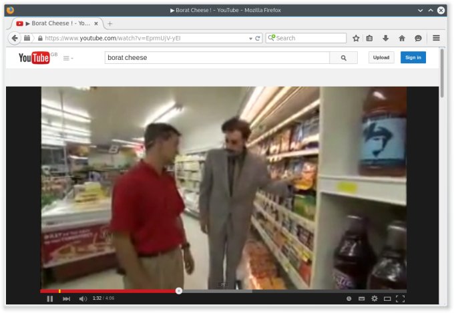Open the URL history dropdown arrow

(250, 39)
